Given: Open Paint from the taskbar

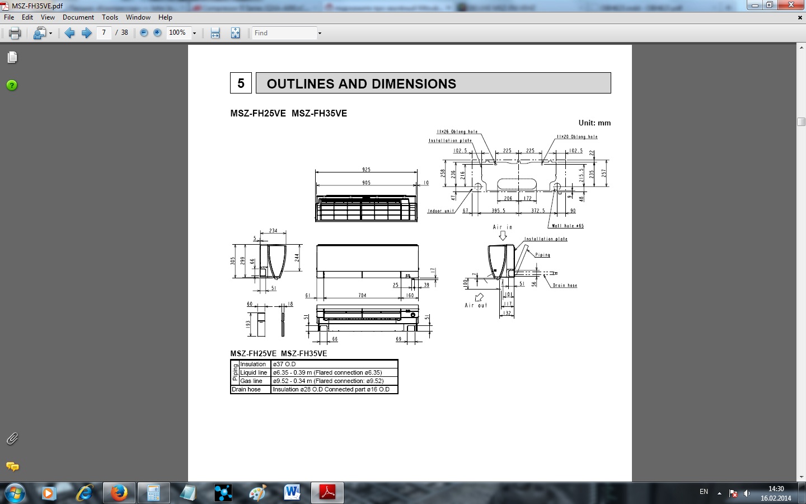Looking at the screenshot, I should point(257,493).
